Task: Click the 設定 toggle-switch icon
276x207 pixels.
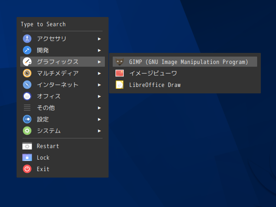Action: pyautogui.click(x=27, y=119)
